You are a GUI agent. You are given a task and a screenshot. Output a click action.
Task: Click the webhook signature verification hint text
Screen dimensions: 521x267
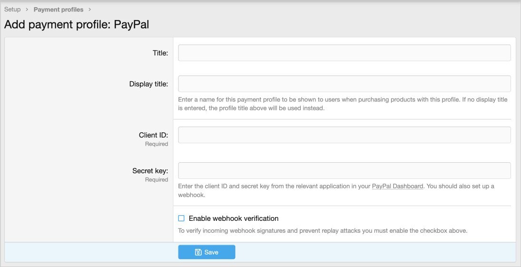point(323,231)
